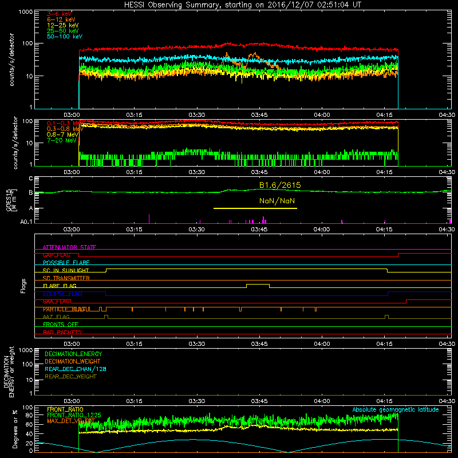Select the orange MAX_DET_VS_TOT legend label
This screenshot has width=458, height=458.
click(71, 421)
